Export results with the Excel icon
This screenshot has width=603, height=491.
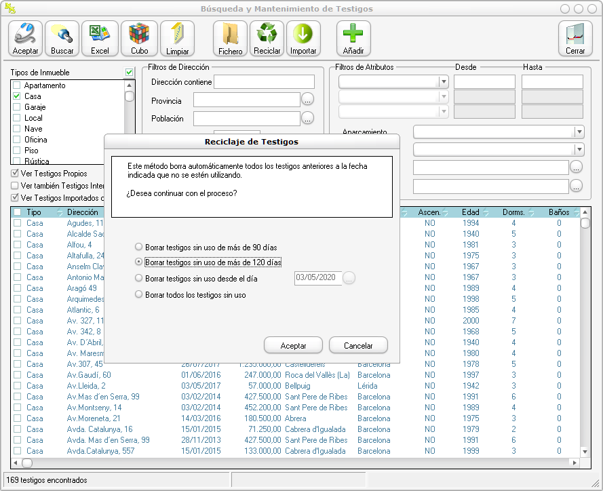[x=100, y=39]
